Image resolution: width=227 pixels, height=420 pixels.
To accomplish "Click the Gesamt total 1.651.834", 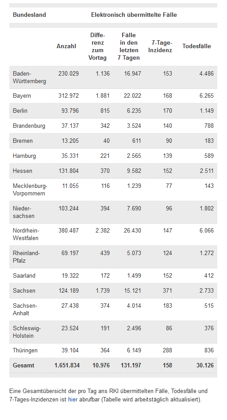I will tap(67, 365).
